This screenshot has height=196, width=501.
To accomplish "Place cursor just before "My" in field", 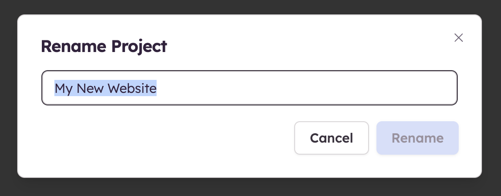I will [55, 88].
